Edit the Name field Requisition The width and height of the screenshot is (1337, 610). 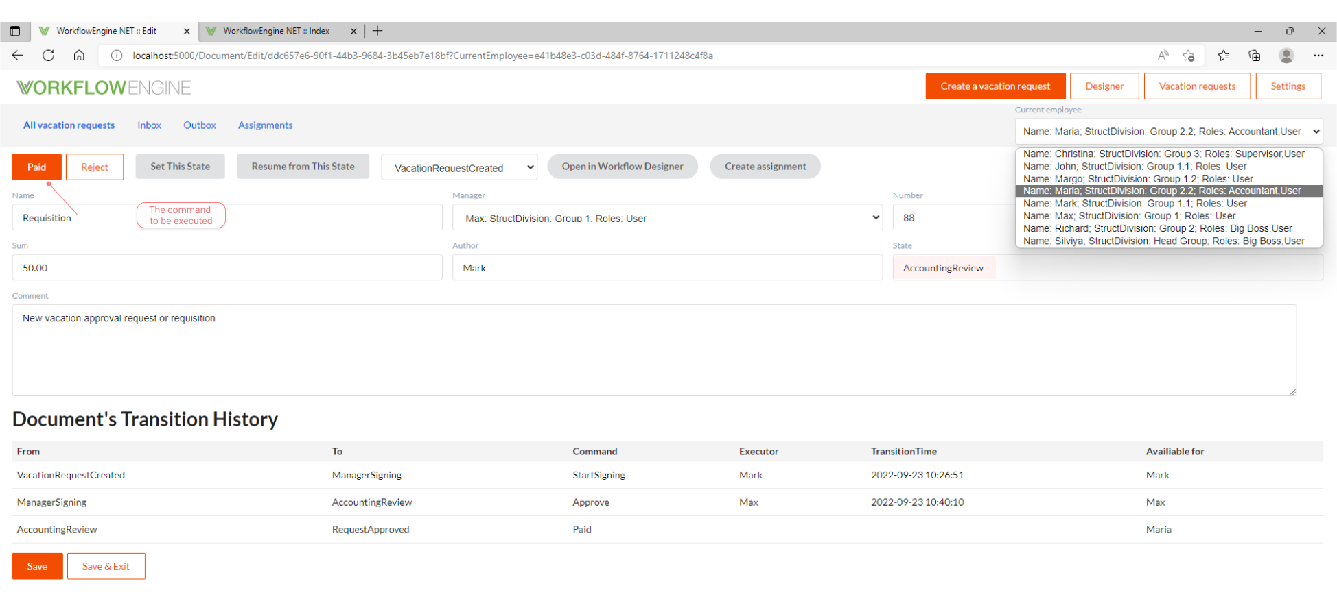227,217
